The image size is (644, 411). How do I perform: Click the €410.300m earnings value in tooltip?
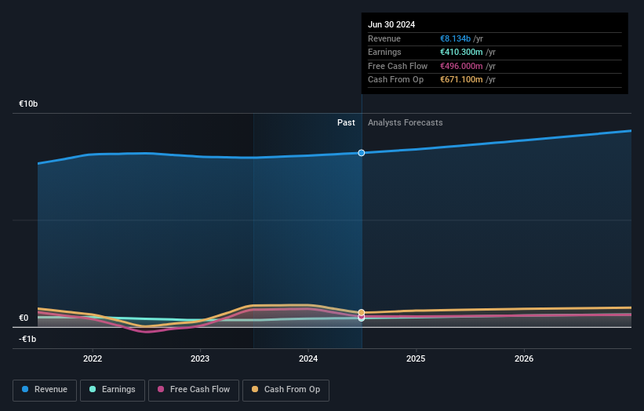(x=461, y=52)
